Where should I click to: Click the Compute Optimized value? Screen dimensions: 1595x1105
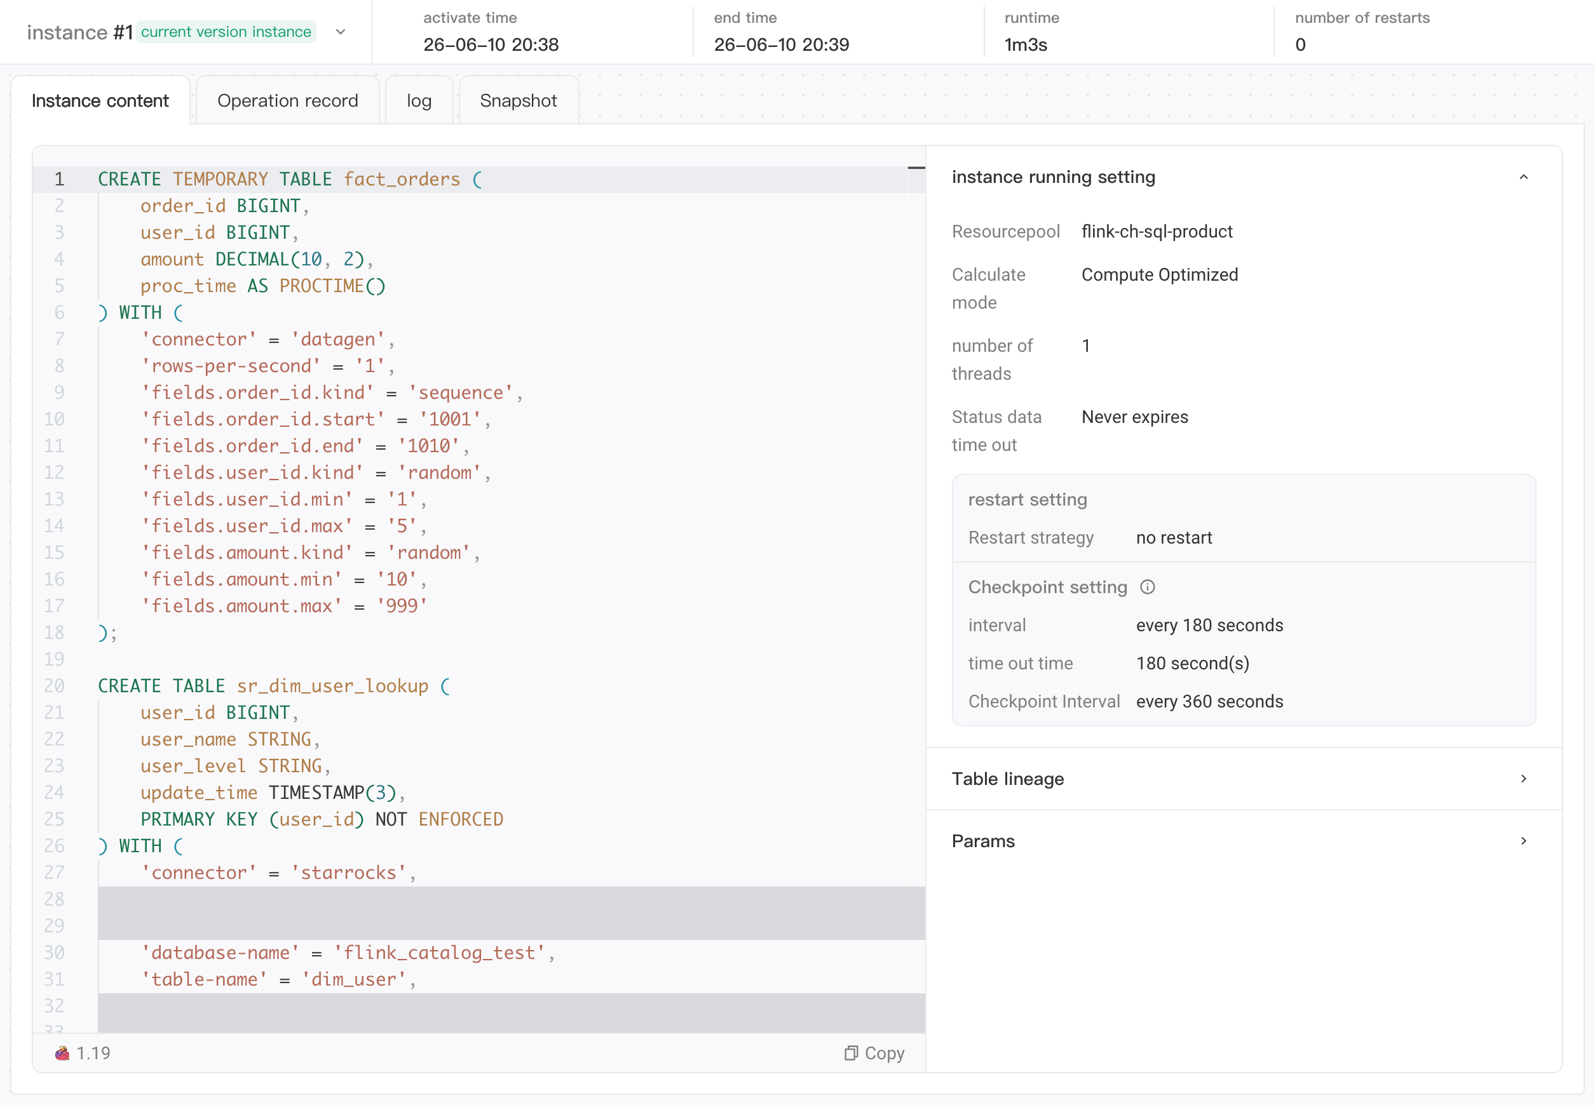pyautogui.click(x=1159, y=275)
